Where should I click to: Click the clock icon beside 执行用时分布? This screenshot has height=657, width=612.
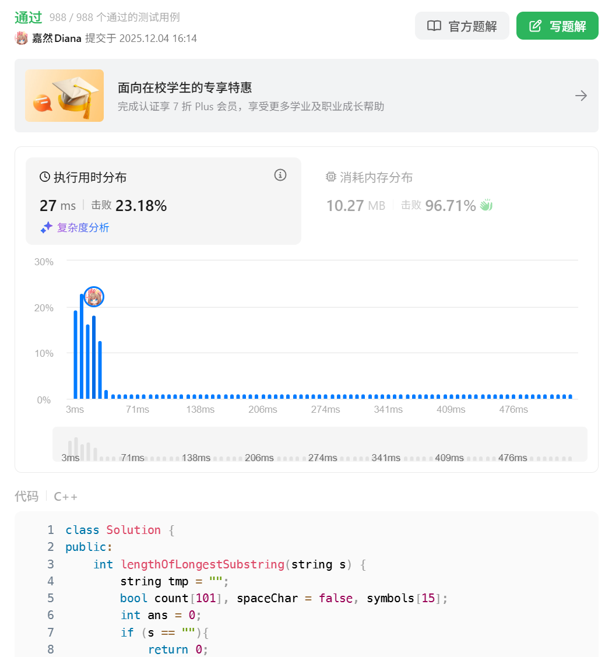coord(45,177)
